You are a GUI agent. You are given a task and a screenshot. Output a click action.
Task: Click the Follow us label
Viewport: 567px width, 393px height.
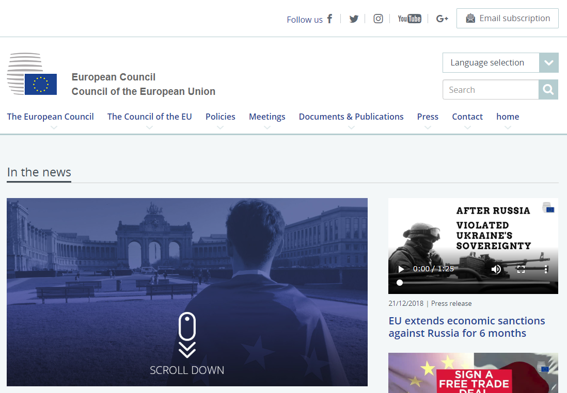305,20
